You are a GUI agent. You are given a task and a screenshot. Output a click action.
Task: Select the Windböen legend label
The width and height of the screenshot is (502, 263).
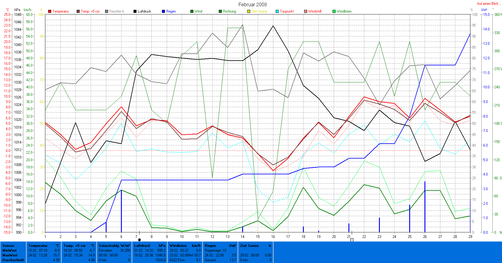(x=344, y=11)
